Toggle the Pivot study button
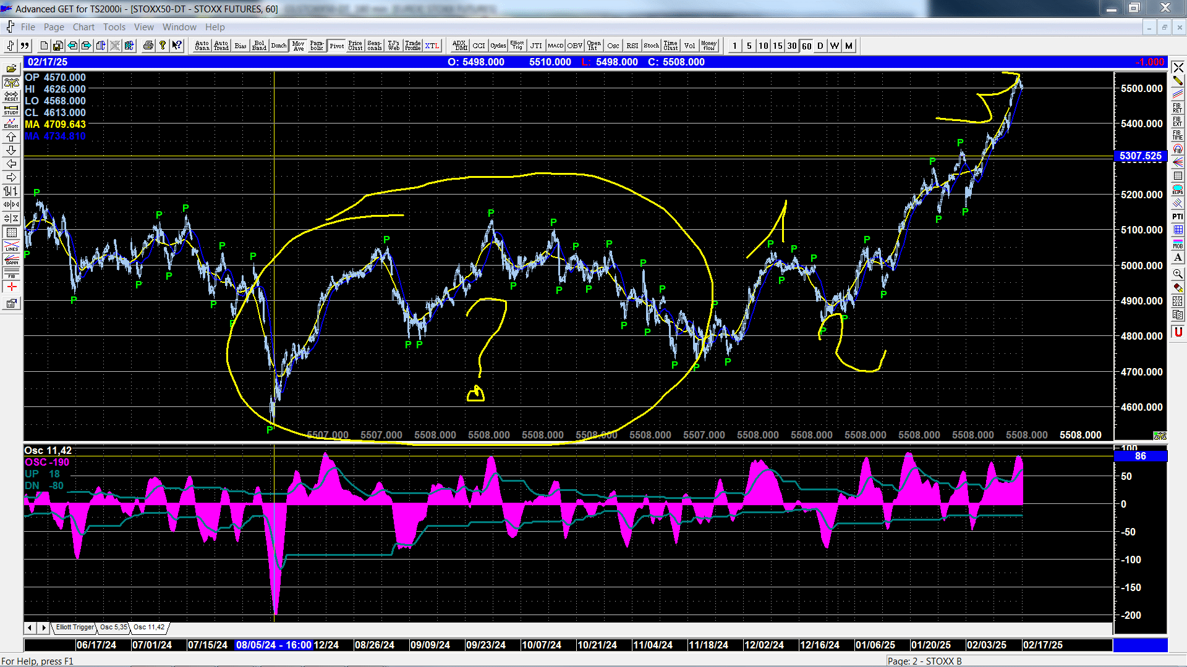Viewport: 1187px width, 667px height. click(x=336, y=46)
